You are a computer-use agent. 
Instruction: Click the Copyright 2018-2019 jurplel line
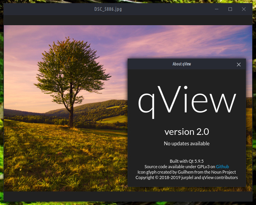click(187, 177)
